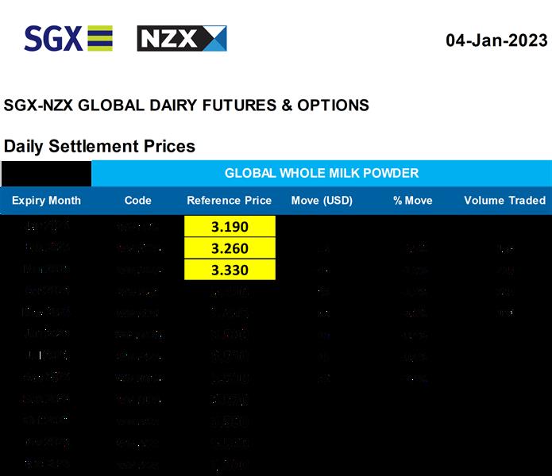Select the Daily Settlement Prices heading
Image resolution: width=552 pixels, height=476 pixels.
click(x=99, y=147)
